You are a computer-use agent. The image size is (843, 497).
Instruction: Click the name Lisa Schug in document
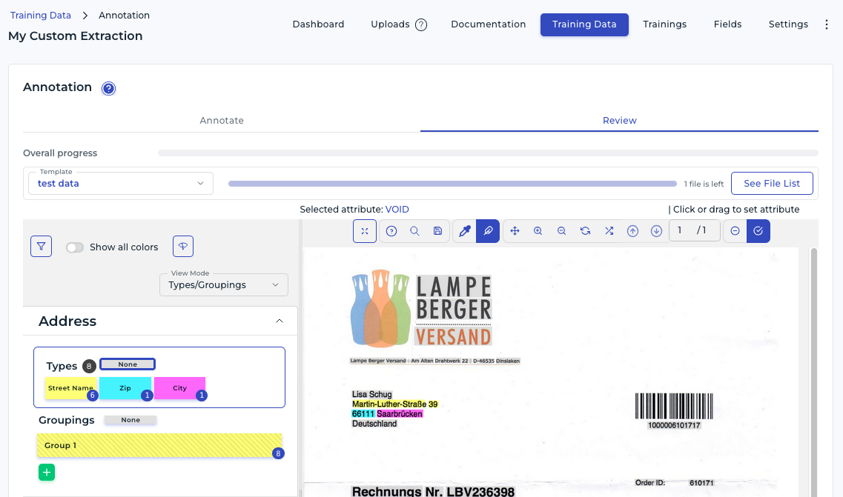click(x=371, y=394)
